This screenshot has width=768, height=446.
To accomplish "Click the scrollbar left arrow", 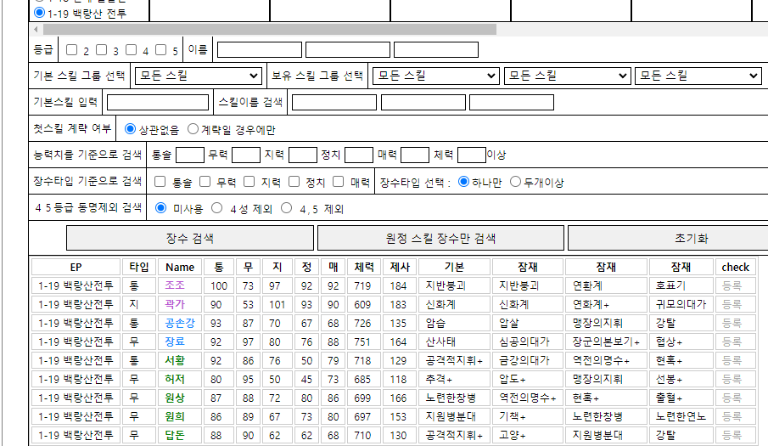I will pyautogui.click(x=36, y=30).
